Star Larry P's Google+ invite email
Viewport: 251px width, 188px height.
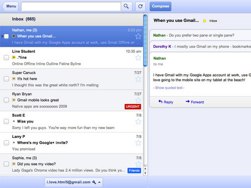pyautogui.click(x=138, y=143)
